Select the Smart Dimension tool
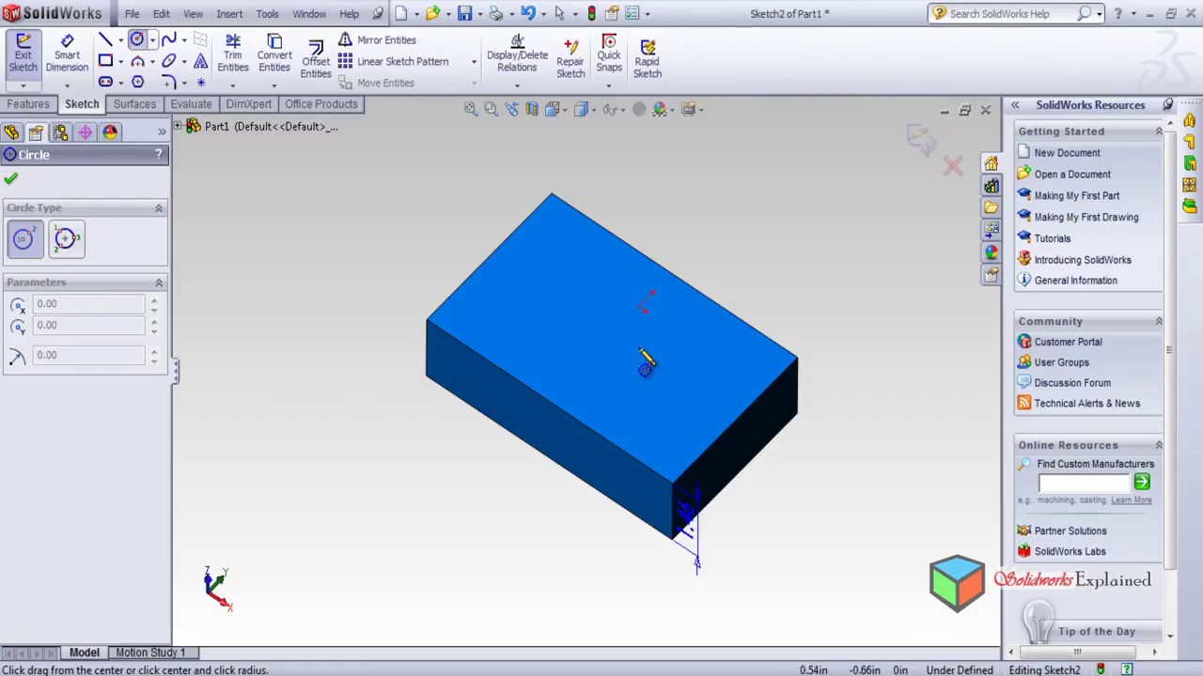 click(67, 54)
